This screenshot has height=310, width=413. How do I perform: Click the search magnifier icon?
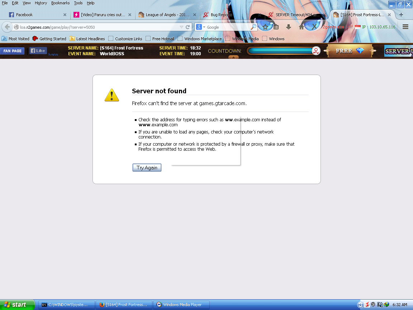pyautogui.click(x=253, y=27)
